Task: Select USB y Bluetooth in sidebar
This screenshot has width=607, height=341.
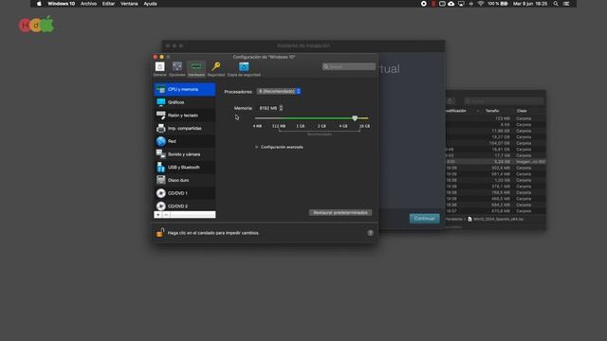Action: 185,168
